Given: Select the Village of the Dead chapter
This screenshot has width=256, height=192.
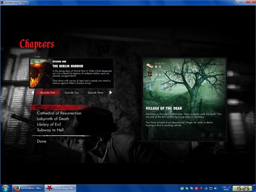Looking at the screenshot, I should pyautogui.click(x=60, y=108).
